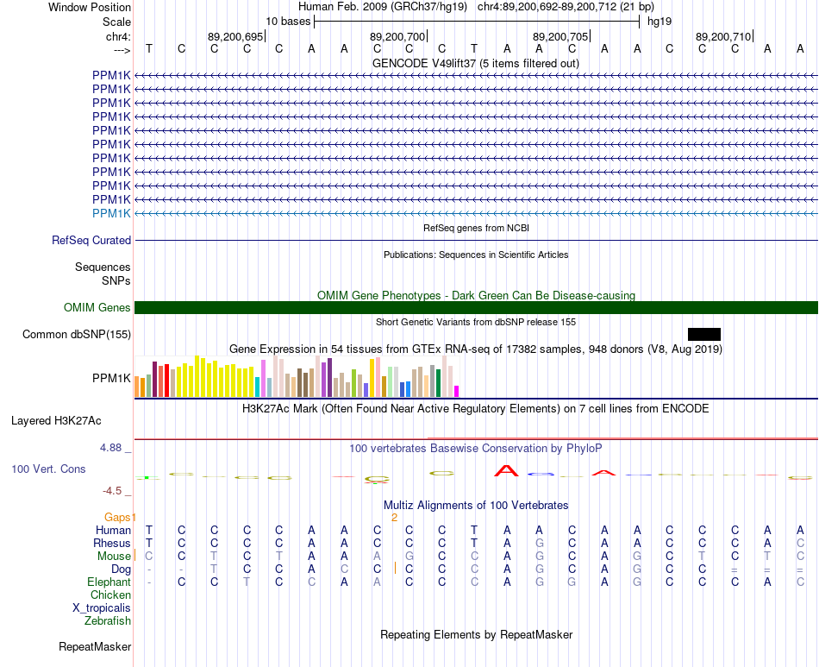The height and width of the screenshot is (667, 819).
Task: Click the dark green OMIM Genes bar
Action: tap(476, 307)
